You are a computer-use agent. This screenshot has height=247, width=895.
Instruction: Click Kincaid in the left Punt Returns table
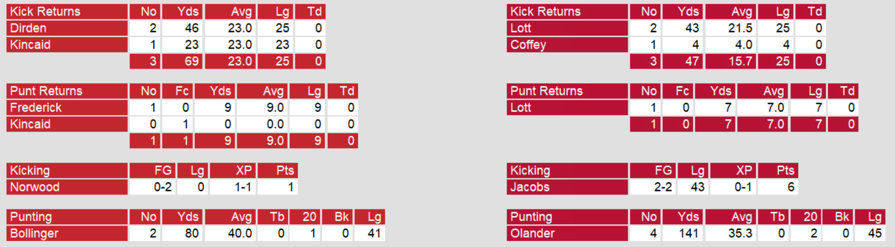pos(30,124)
